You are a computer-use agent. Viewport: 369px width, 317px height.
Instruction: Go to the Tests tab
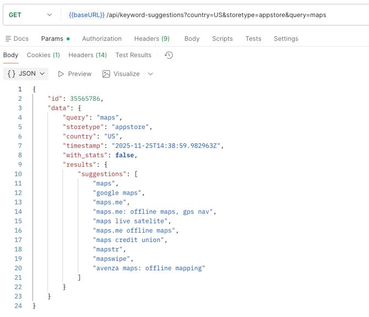pos(253,39)
